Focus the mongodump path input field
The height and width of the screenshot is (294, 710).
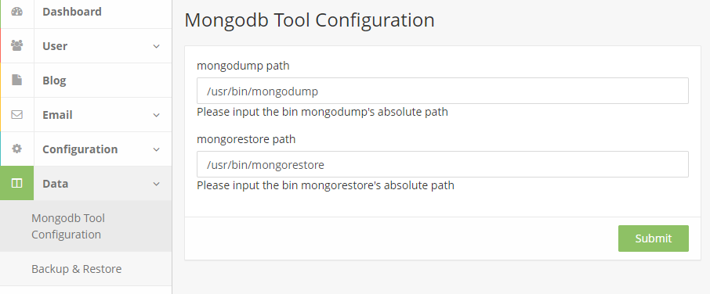point(443,91)
